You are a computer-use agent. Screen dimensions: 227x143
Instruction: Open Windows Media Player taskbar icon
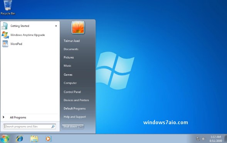click(48, 139)
